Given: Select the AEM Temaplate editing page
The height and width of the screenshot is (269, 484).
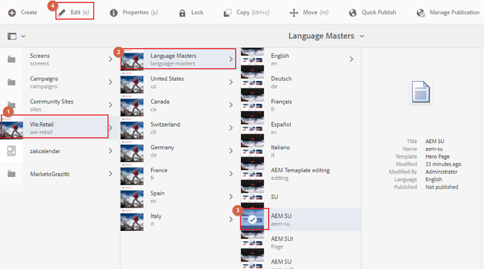Looking at the screenshot, I should (x=300, y=174).
